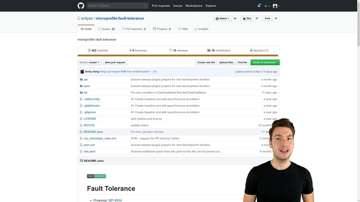This screenshot has width=360, height=202.
Task: Open Emily-Jiang author link
Action: pos(92,72)
